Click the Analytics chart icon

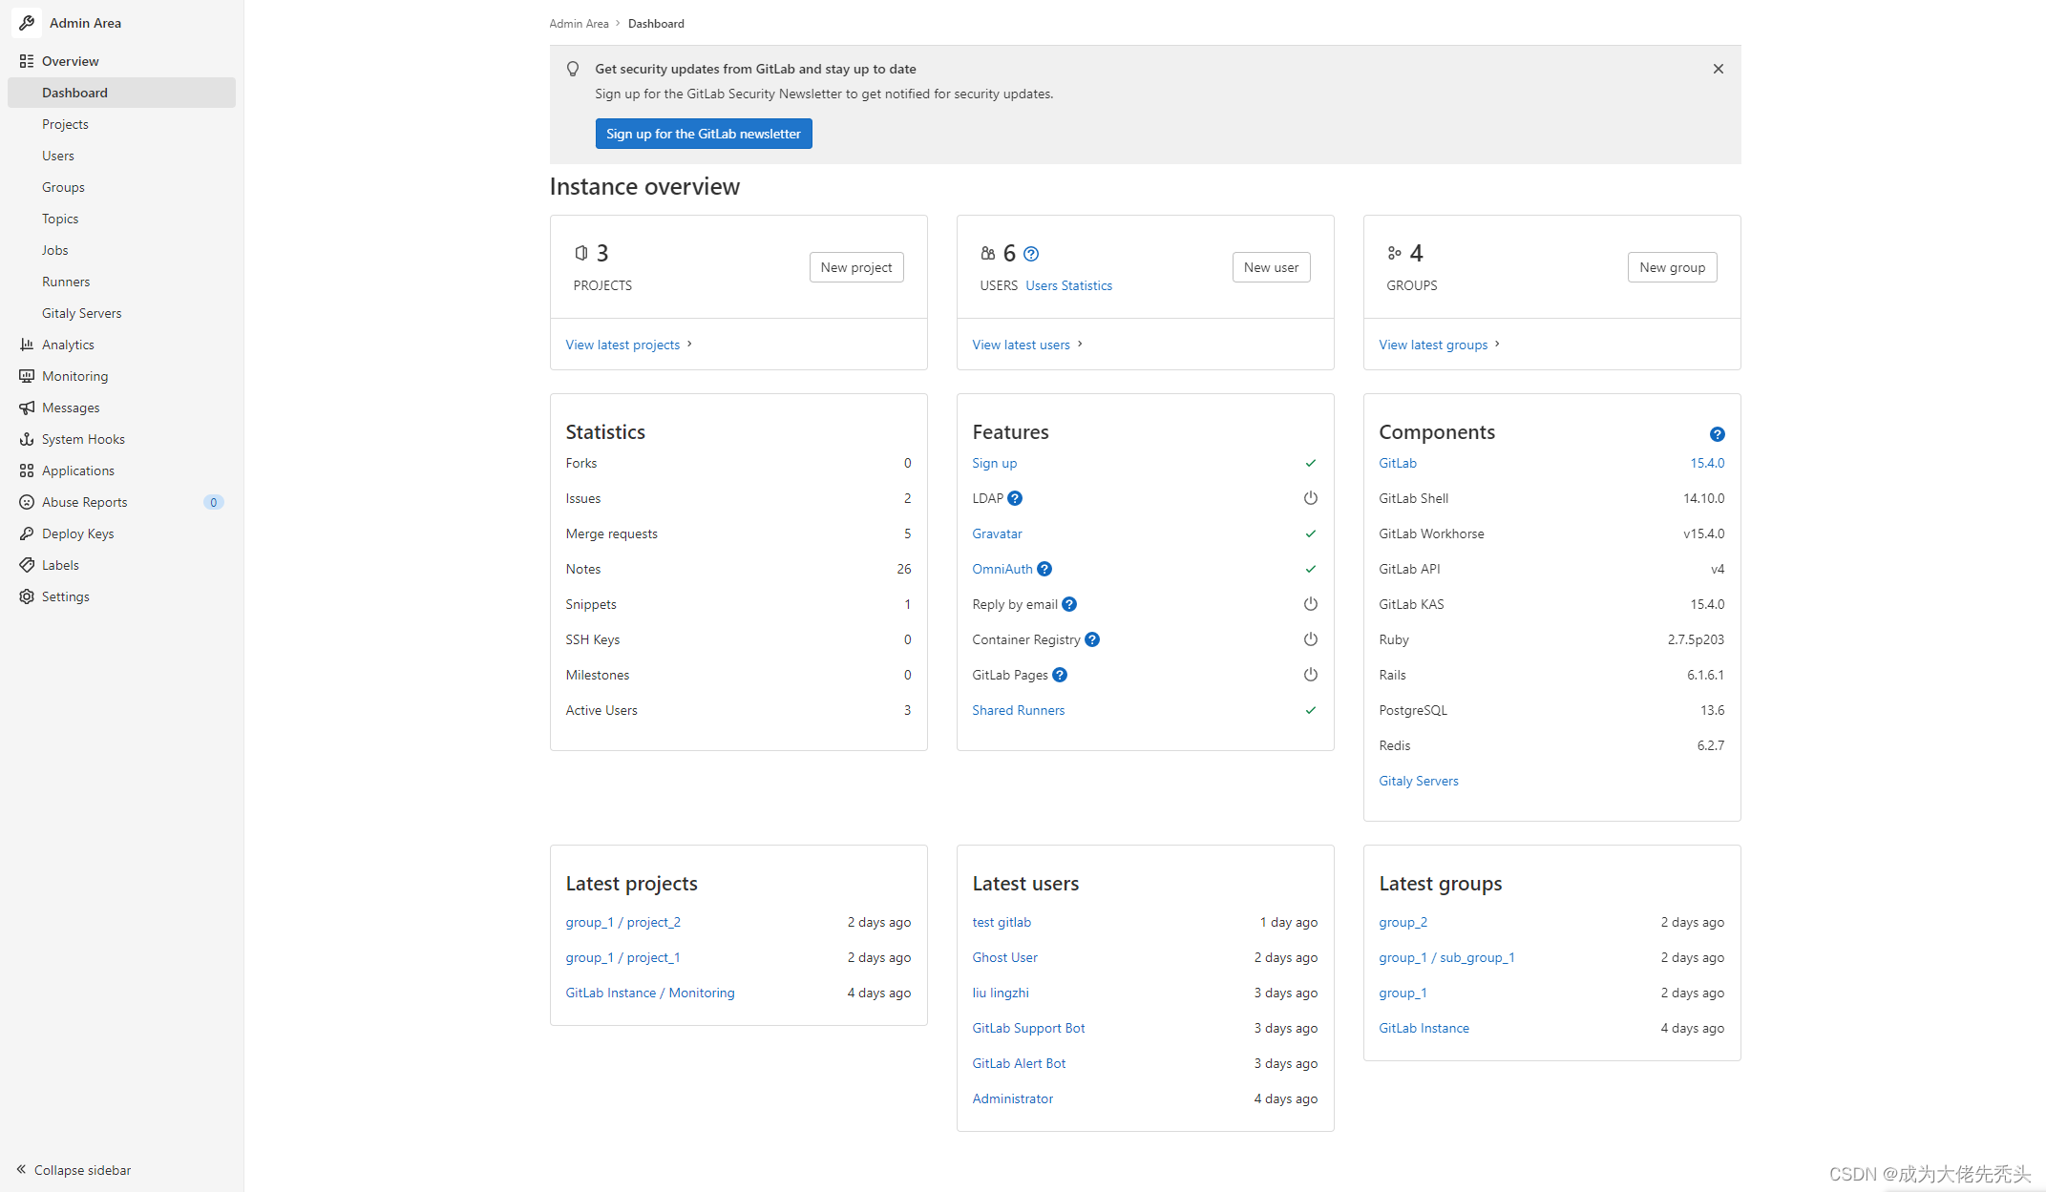(27, 345)
